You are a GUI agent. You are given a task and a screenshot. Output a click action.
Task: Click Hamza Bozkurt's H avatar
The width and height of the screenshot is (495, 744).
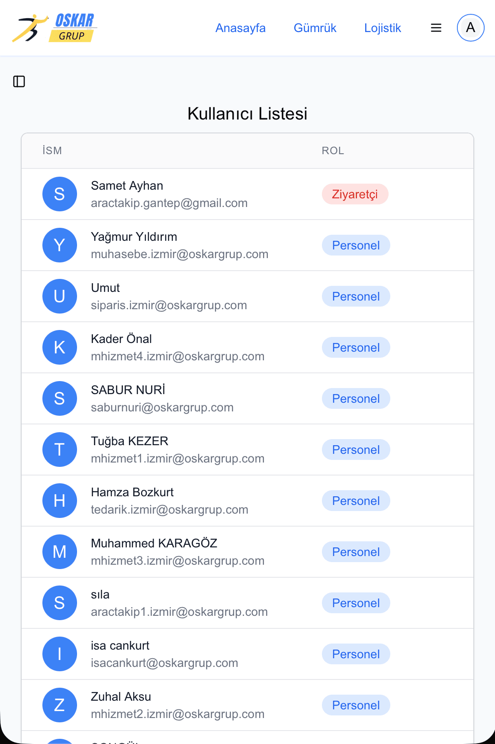(60, 501)
